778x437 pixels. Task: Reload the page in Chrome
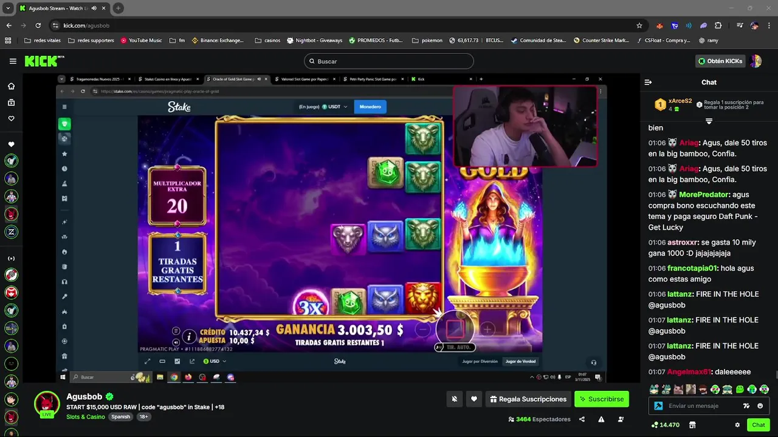38,25
